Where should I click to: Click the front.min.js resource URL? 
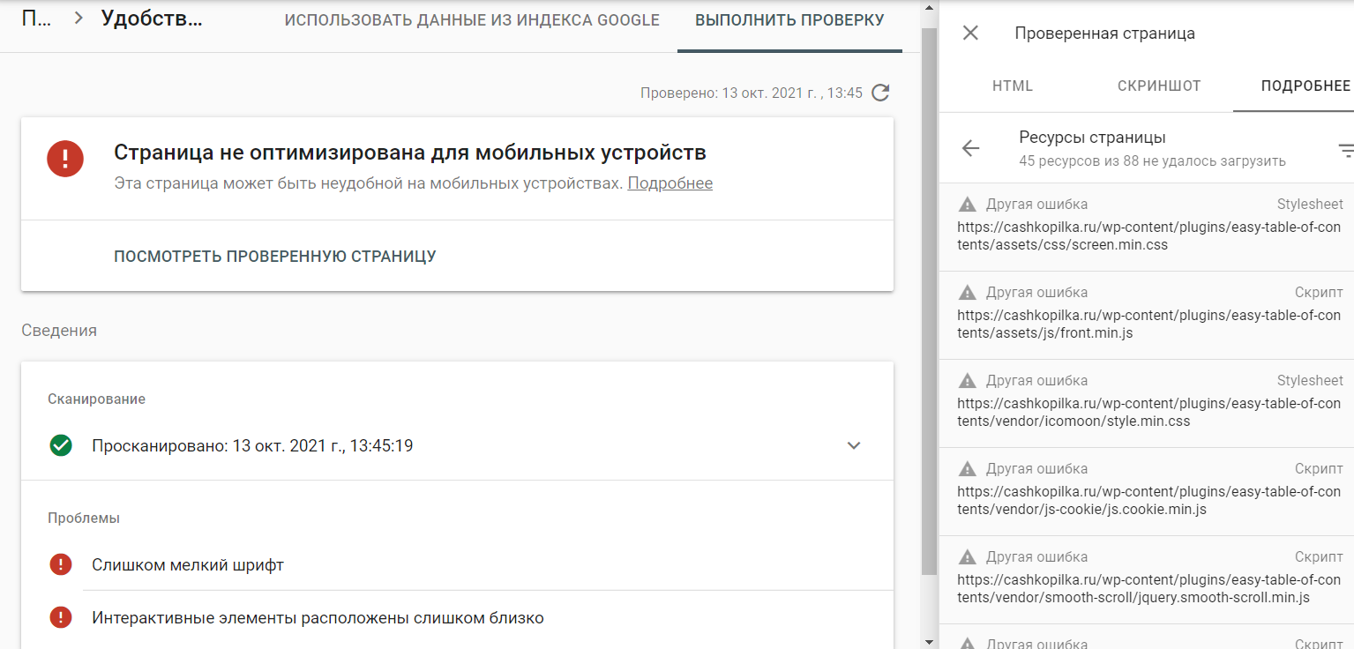point(1148,324)
